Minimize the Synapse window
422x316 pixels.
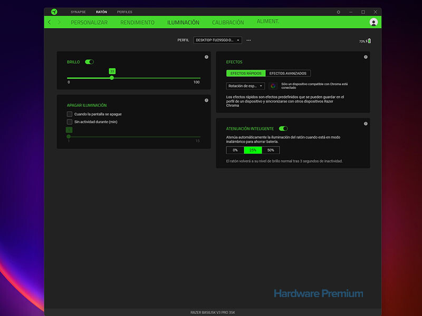tap(351, 12)
